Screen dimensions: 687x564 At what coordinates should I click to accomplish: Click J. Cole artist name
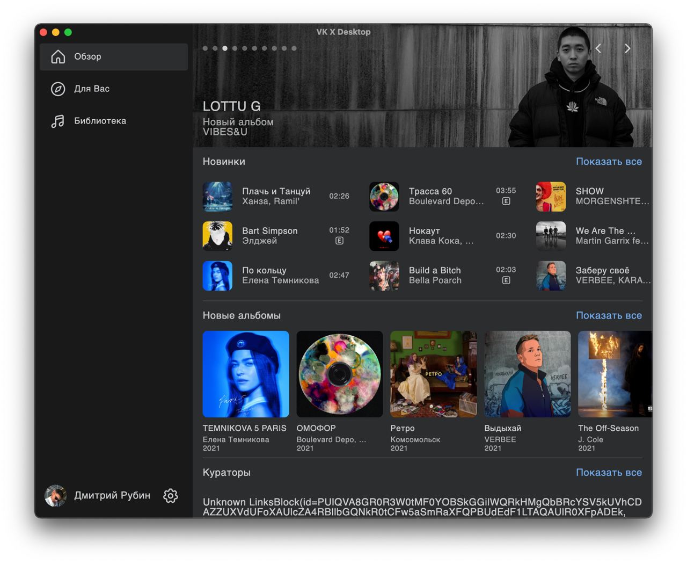pyautogui.click(x=590, y=439)
